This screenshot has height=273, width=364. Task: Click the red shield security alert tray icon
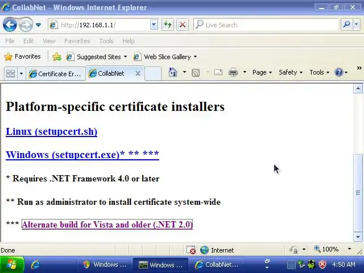(322, 264)
